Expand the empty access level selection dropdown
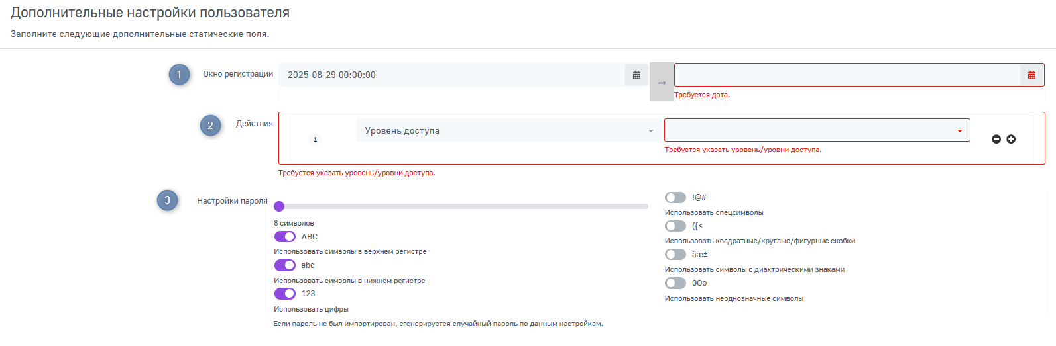The width and height of the screenshot is (1056, 346). coord(817,130)
